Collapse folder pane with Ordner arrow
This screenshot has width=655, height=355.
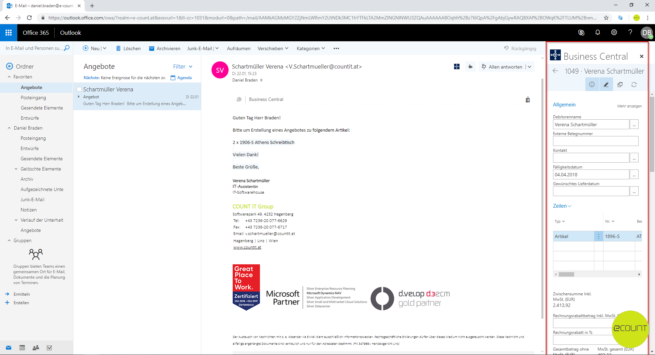point(10,66)
